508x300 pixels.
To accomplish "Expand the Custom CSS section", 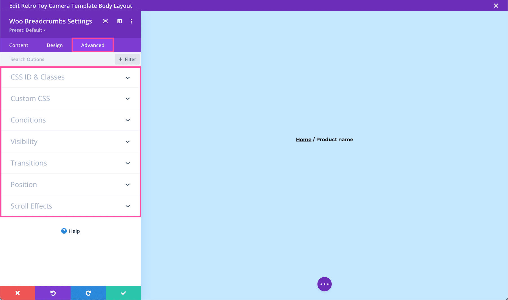I will [x=71, y=98].
